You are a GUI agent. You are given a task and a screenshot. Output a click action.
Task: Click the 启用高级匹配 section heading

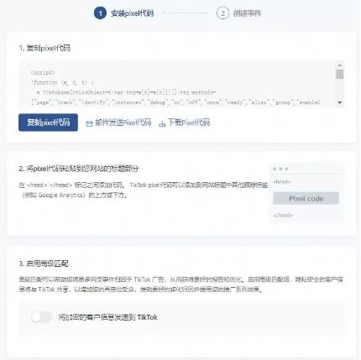coord(44,263)
